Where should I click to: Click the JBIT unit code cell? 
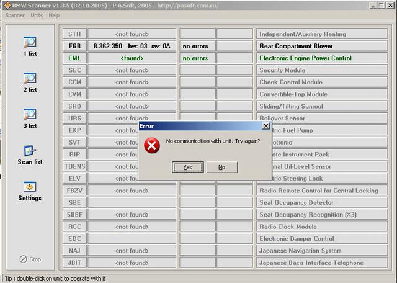74,263
